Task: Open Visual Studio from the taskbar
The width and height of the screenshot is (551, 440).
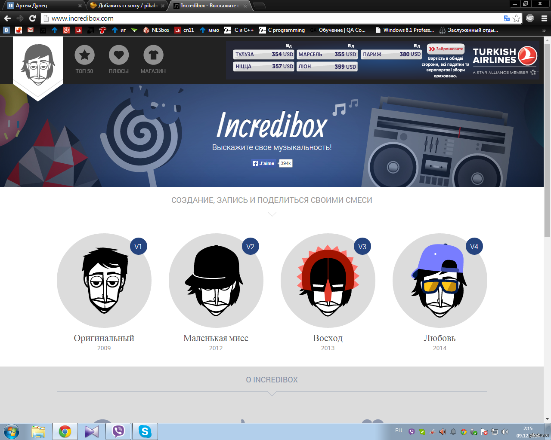Action: [92, 431]
